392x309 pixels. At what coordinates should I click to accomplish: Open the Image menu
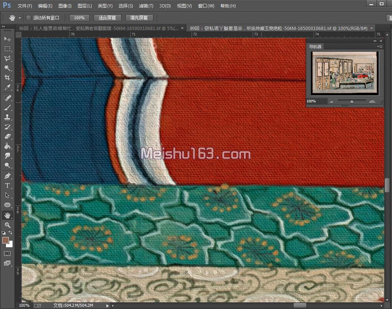pos(65,6)
